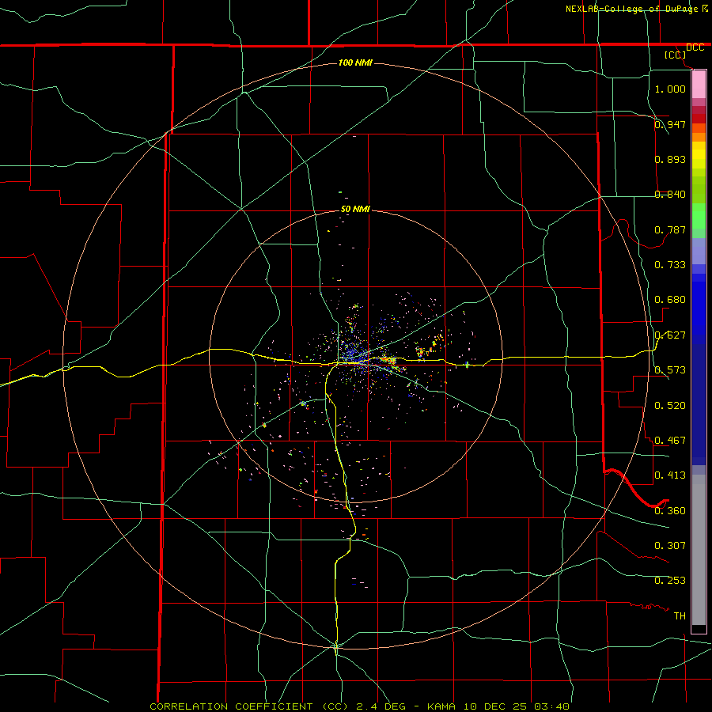Viewport: 712px width, 712px height.
Task: Click the 10 DEC 25 date text
Action: coord(495,706)
